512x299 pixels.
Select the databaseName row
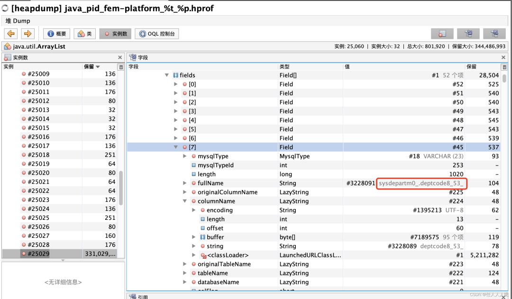pos(313,282)
